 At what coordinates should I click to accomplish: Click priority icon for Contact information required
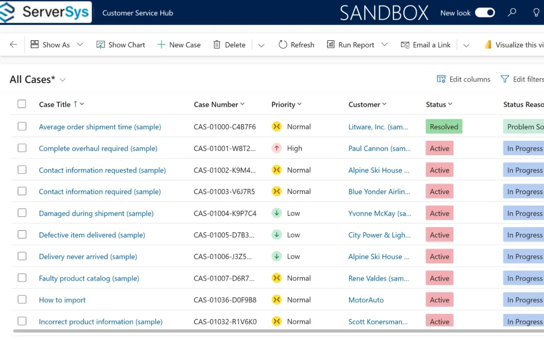point(277,191)
